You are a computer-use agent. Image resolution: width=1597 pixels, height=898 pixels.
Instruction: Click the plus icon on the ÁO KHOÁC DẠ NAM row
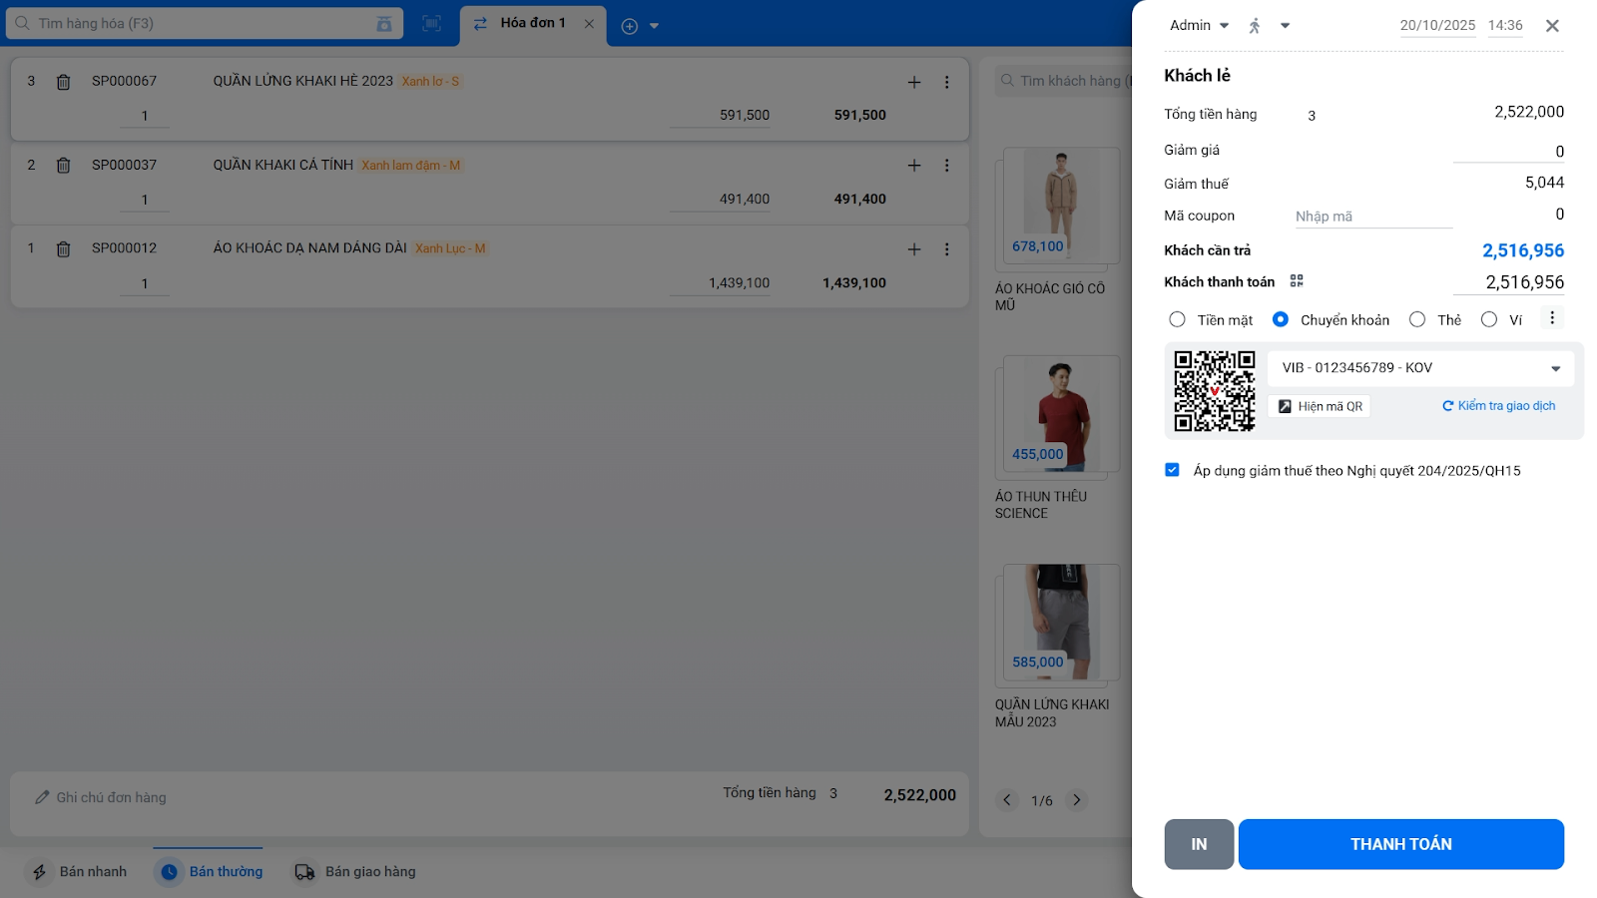(x=914, y=249)
